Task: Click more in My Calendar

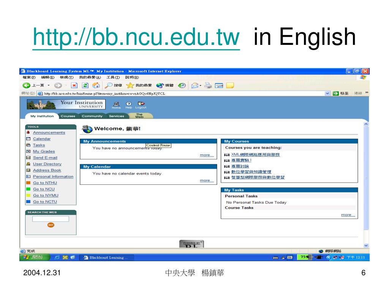Action: click(207, 181)
